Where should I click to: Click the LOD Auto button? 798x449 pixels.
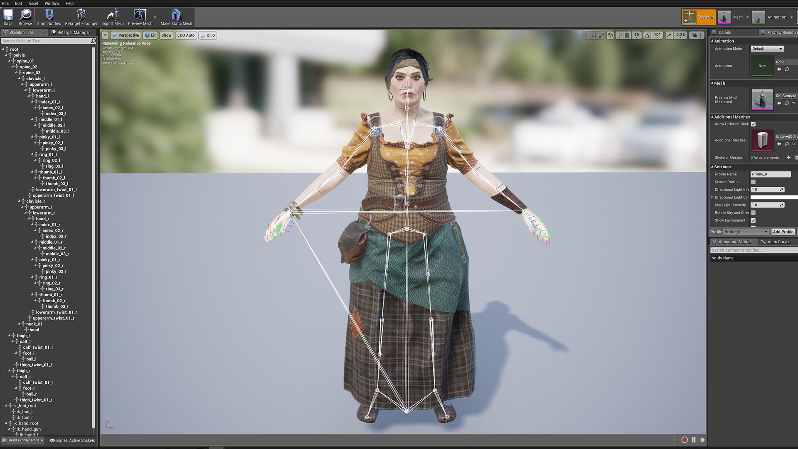click(186, 35)
